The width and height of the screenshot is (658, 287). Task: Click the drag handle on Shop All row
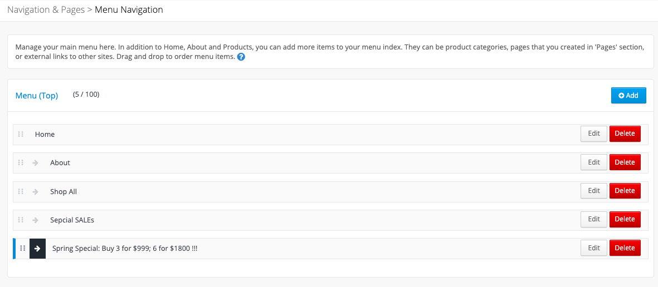pyautogui.click(x=21, y=191)
